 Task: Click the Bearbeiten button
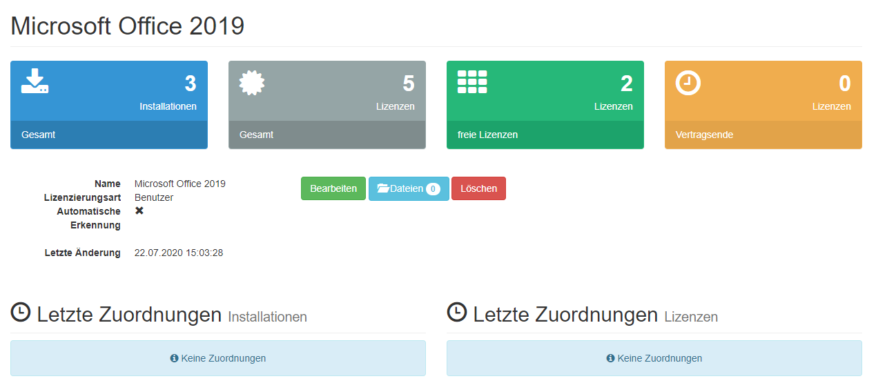[333, 188]
